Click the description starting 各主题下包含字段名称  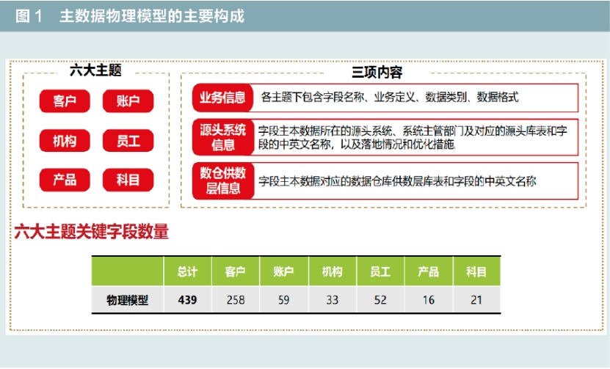coord(390,97)
